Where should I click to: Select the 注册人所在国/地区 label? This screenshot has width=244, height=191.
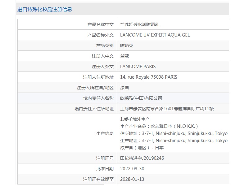tap(95, 88)
